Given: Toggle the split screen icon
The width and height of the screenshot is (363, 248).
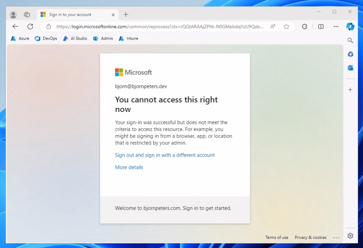Looking at the screenshot, I should (321, 27).
